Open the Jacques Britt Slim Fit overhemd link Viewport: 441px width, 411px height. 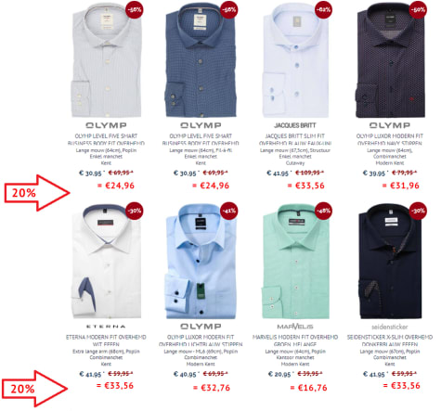(x=295, y=139)
